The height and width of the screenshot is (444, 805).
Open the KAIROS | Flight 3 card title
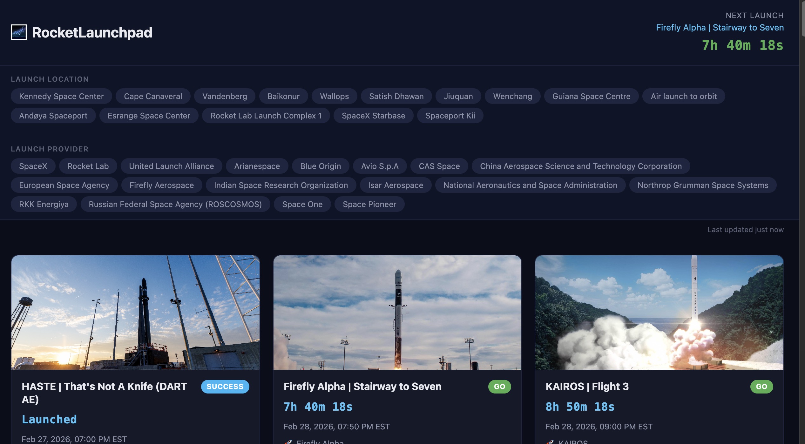coord(587,387)
